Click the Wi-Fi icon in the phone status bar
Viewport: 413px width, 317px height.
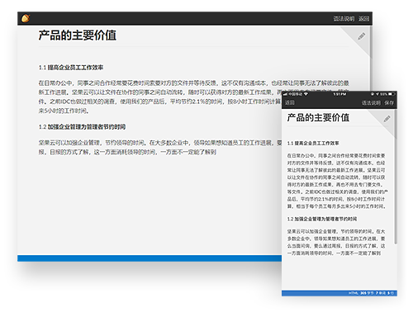click(x=306, y=94)
